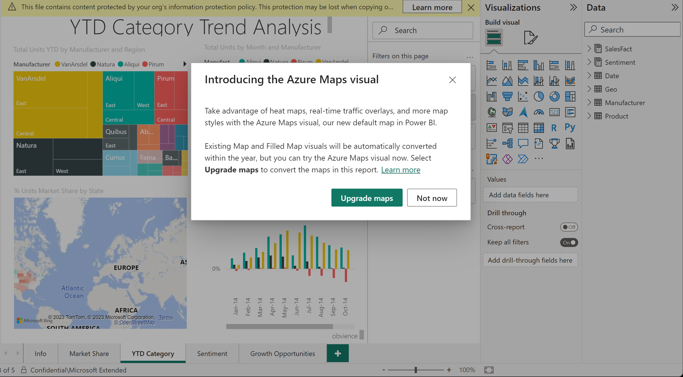Toggle Keep all filters on
The height and width of the screenshot is (377, 683).
(569, 242)
